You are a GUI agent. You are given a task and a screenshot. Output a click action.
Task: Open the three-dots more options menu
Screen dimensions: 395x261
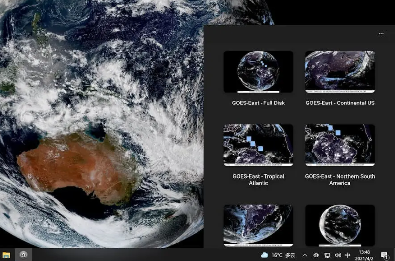[381, 34]
